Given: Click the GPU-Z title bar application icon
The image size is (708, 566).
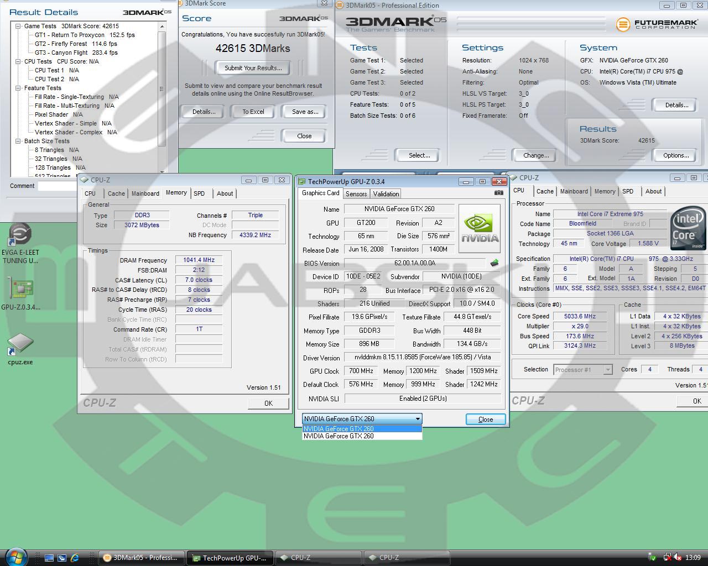Looking at the screenshot, I should click(x=302, y=181).
